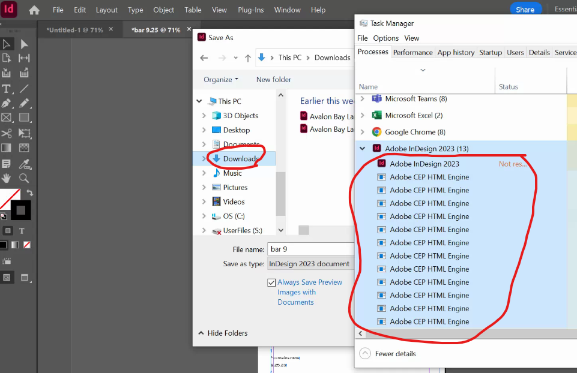Uncheck Always Save Preview Images with Documents
The image size is (577, 373).
(x=271, y=282)
